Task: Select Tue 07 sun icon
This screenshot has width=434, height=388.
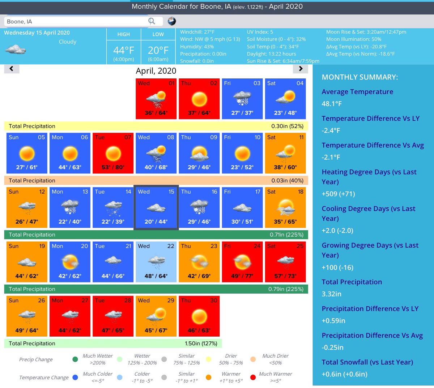Action: (x=113, y=154)
